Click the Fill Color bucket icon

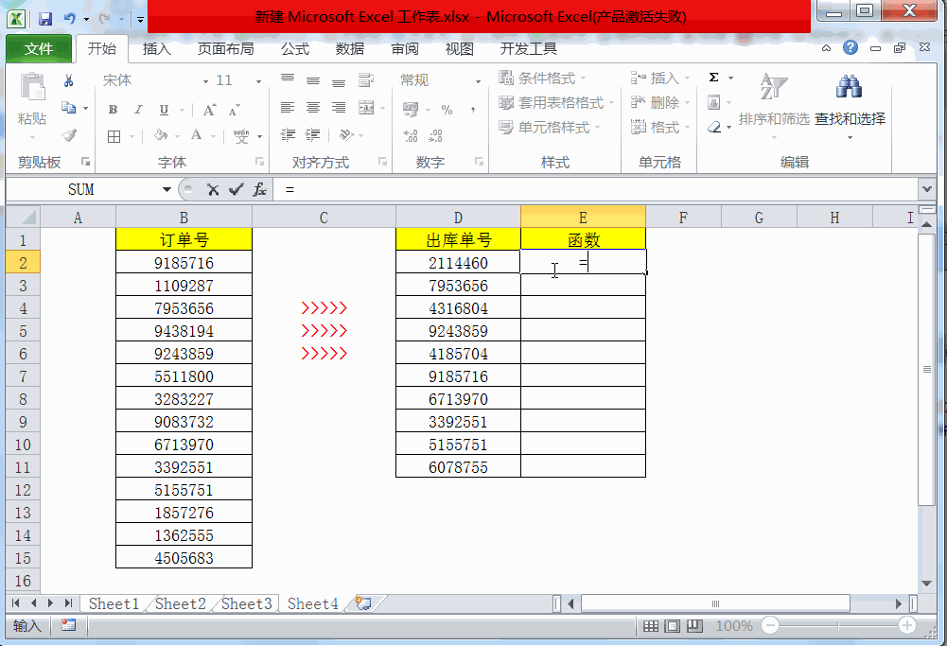coord(161,135)
